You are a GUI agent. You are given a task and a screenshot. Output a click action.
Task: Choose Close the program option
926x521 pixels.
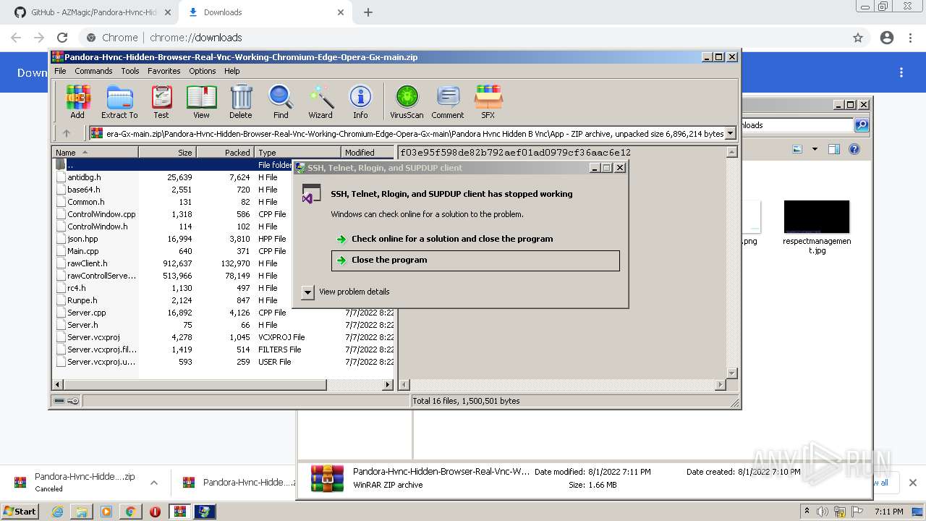pos(475,260)
